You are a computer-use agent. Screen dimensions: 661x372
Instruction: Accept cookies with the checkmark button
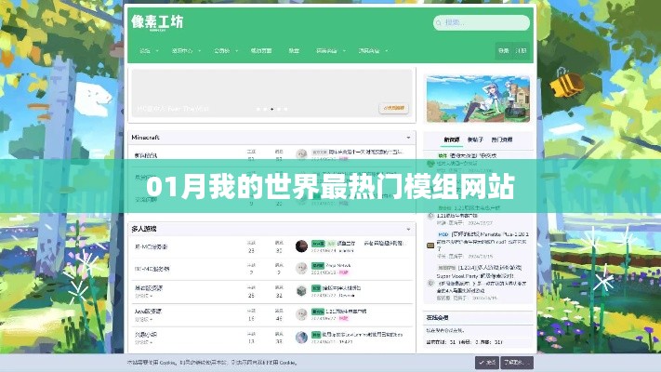pyautogui.click(x=486, y=361)
